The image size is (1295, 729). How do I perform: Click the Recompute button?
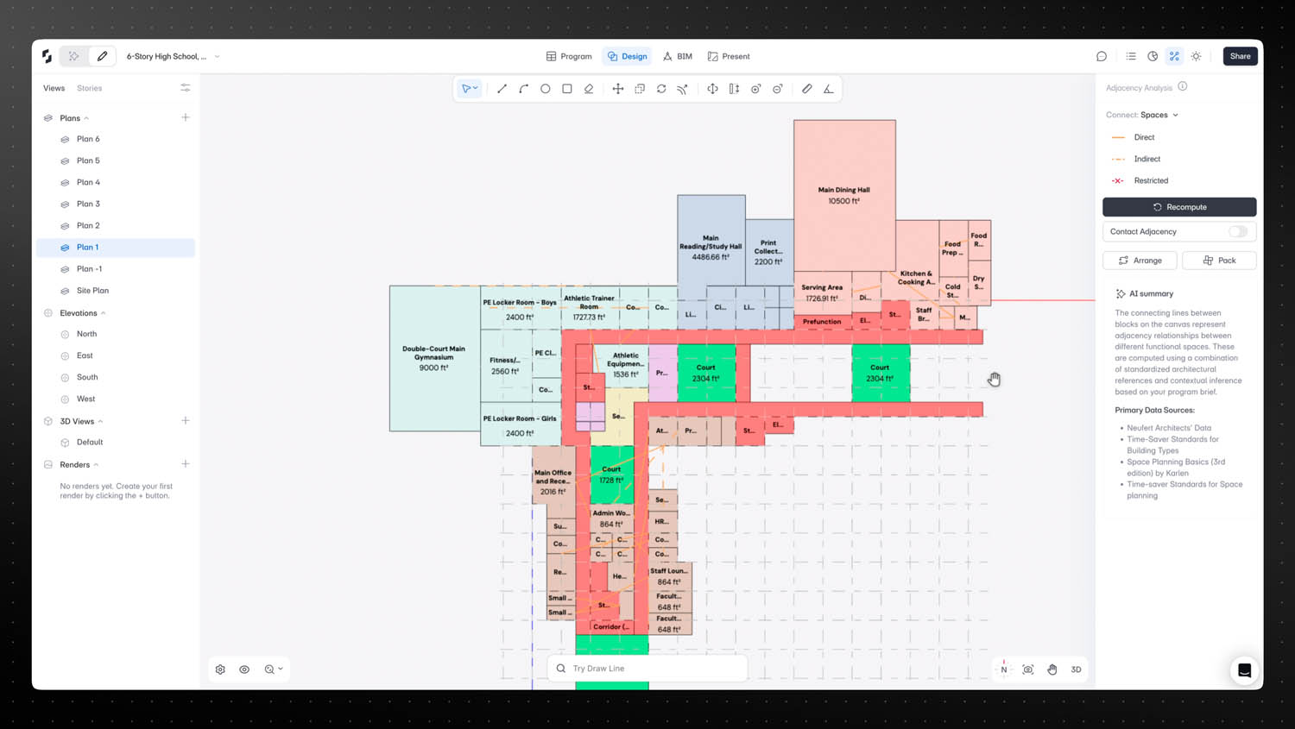click(1179, 207)
